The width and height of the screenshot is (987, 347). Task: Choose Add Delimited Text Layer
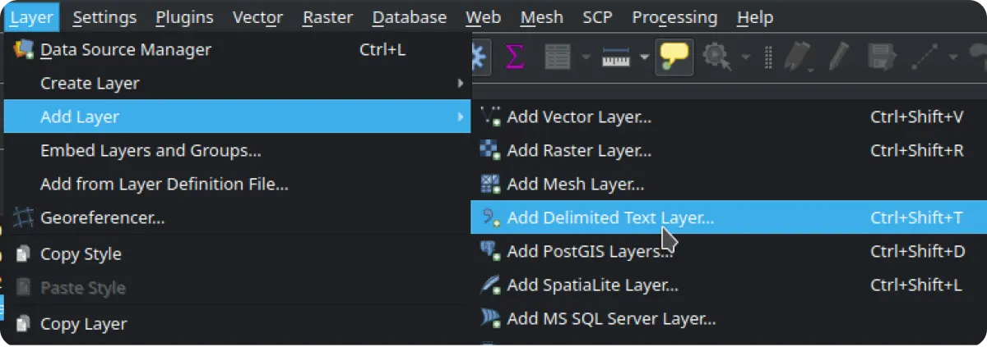[729, 217]
